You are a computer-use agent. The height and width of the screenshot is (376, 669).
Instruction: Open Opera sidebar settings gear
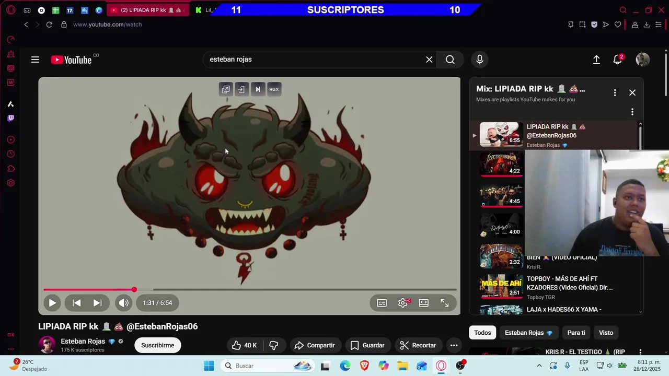[x=10, y=183]
